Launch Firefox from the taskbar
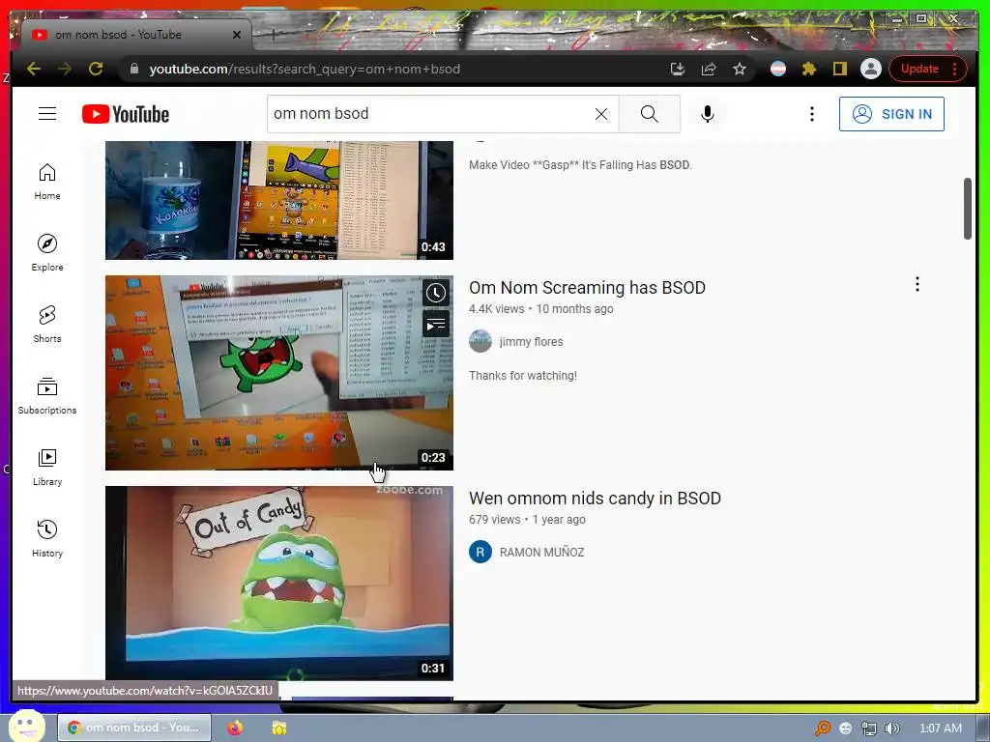The height and width of the screenshot is (742, 990). point(235,728)
